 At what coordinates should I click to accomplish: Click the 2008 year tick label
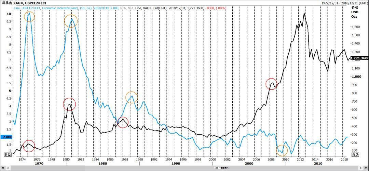click(271, 159)
